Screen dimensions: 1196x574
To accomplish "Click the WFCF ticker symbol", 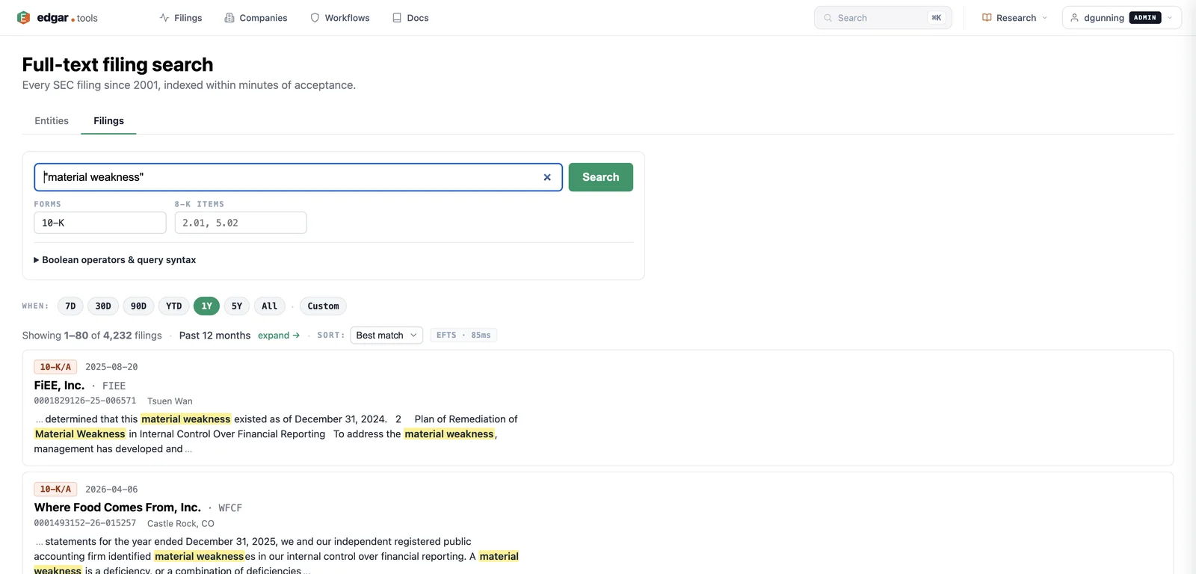I will pyautogui.click(x=230, y=507).
